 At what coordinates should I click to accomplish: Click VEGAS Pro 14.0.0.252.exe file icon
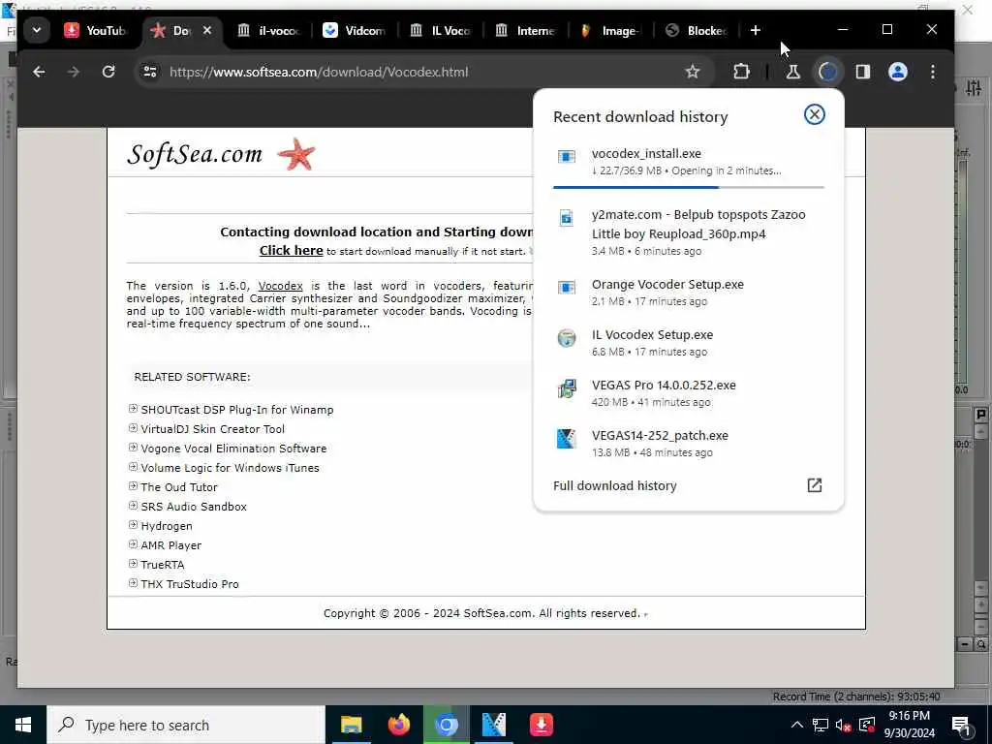(566, 388)
